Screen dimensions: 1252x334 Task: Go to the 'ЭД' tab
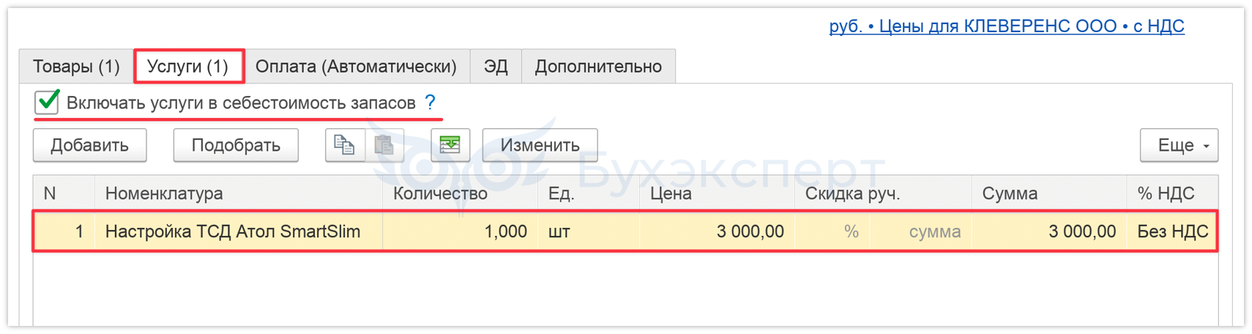tap(496, 67)
